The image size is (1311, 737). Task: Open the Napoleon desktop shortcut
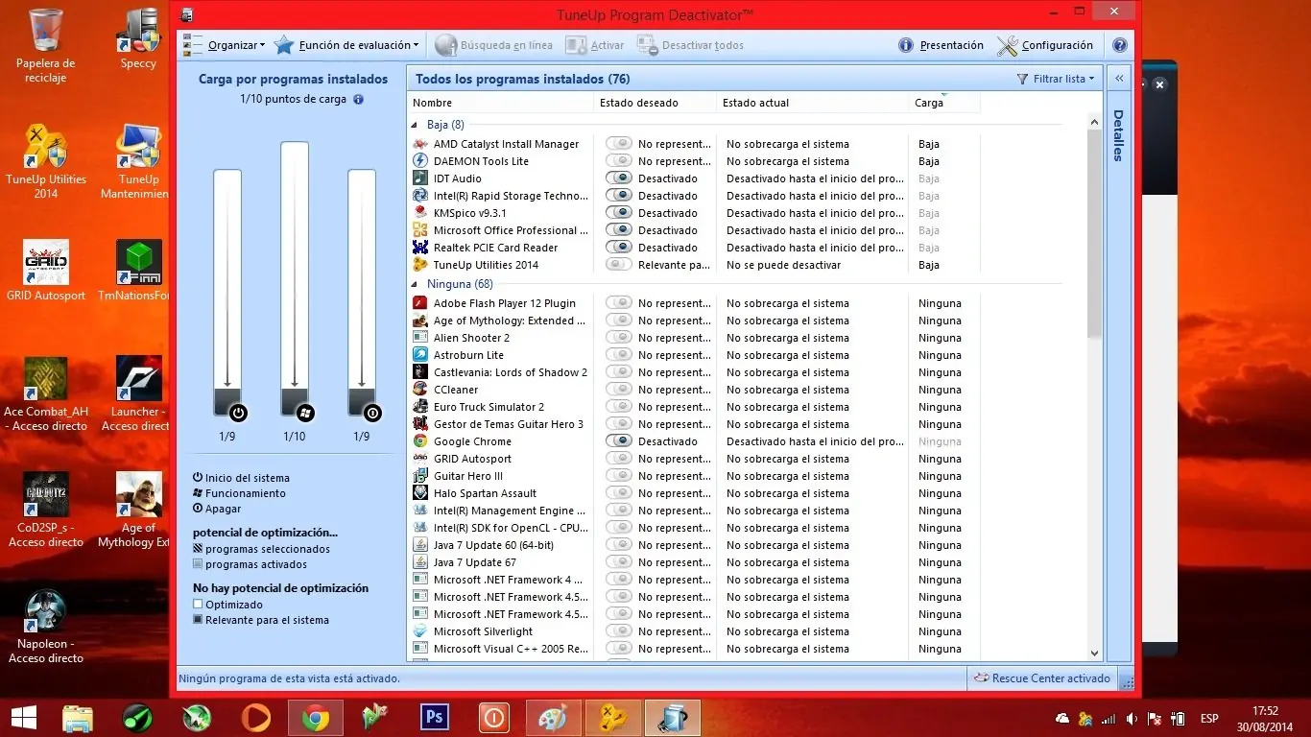pos(46,627)
